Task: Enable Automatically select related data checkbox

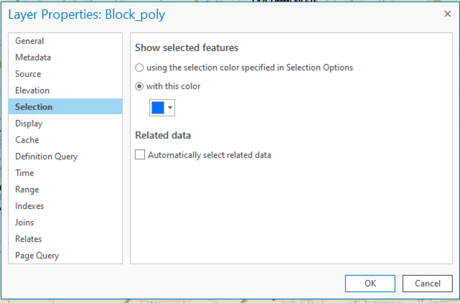Action: click(140, 154)
